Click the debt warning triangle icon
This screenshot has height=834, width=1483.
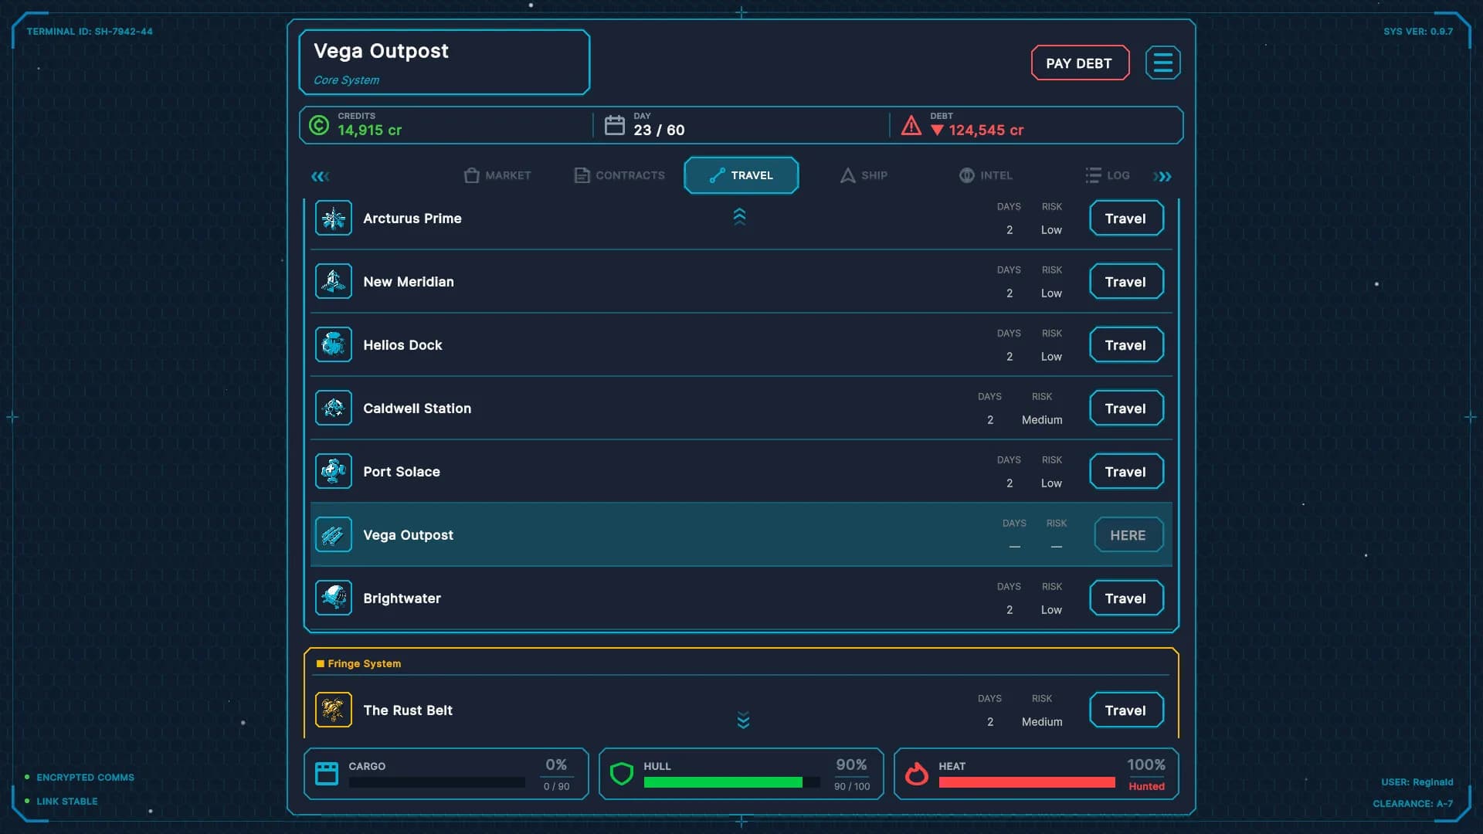click(x=911, y=125)
